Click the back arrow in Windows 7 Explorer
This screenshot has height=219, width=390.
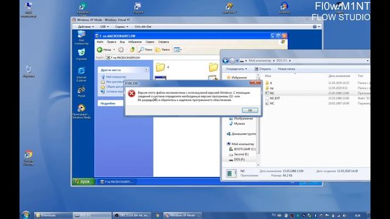click(x=225, y=61)
